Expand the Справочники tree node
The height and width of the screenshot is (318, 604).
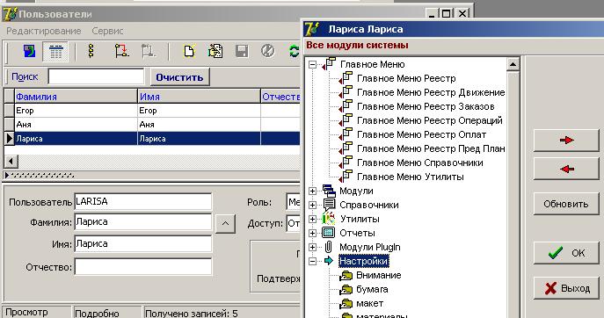pyautogui.click(x=312, y=206)
